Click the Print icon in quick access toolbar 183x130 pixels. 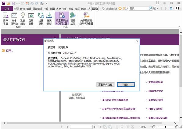18,3
